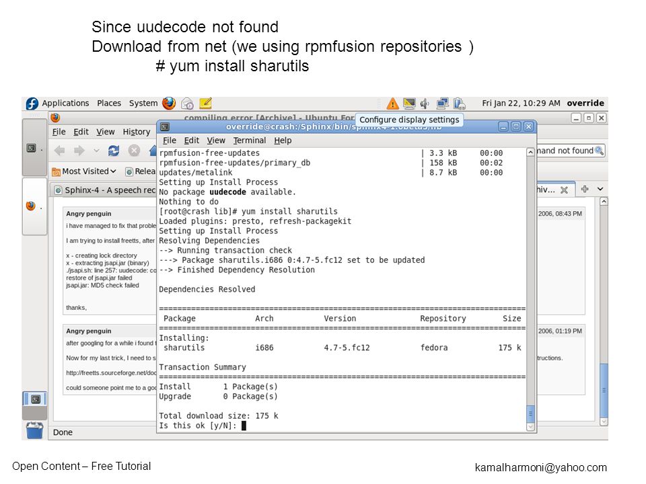Viewport: 646px width, 484px height.
Task: Click the workspace switcher terminal thumbnail
Action: [36, 399]
